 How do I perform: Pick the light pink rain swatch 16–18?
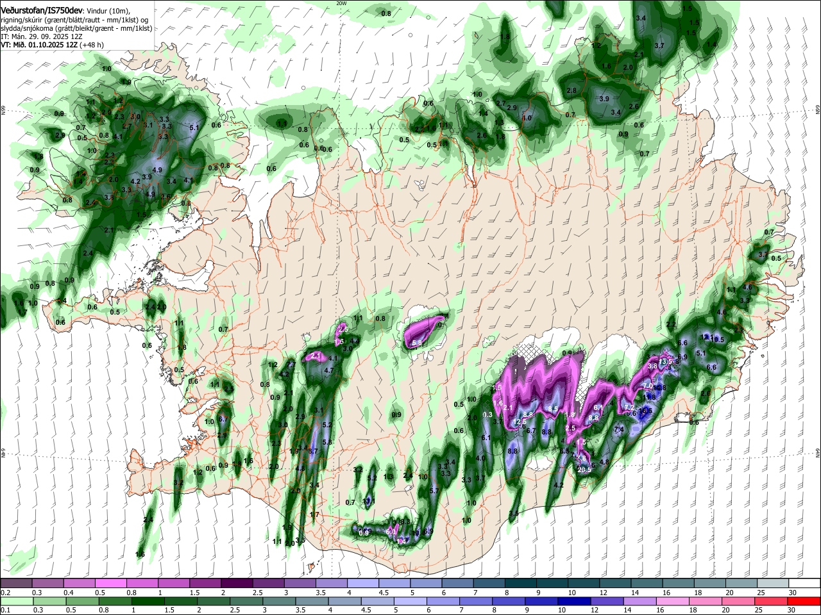coord(672,601)
